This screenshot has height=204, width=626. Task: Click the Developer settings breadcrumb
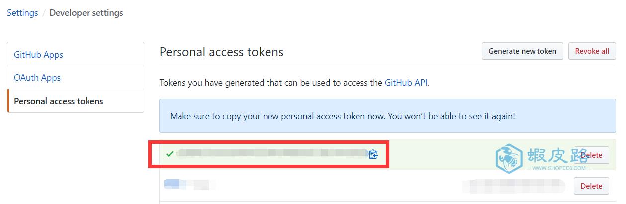[86, 13]
